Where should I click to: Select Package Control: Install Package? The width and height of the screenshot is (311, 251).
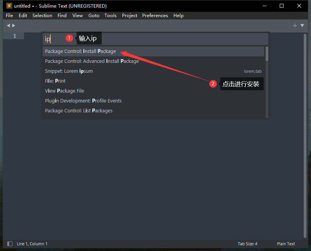pyautogui.click(x=80, y=51)
